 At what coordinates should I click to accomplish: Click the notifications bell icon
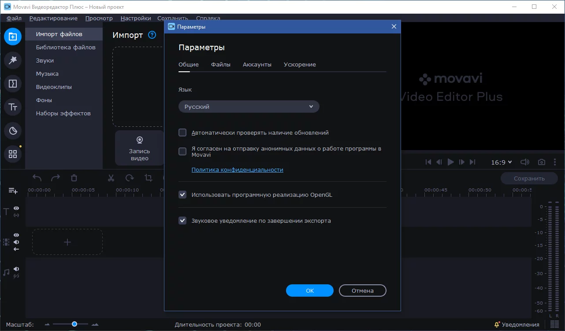(497, 324)
